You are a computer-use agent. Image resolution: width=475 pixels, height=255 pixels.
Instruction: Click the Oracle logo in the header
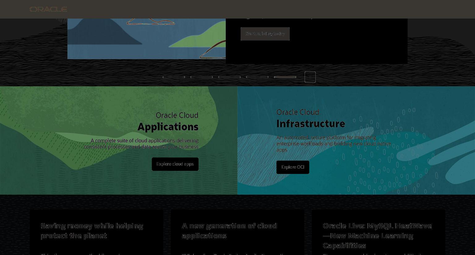click(48, 9)
